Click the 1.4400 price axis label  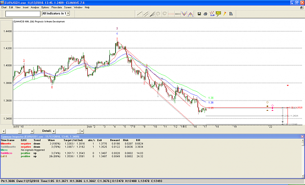pyautogui.click(x=8, y=31)
